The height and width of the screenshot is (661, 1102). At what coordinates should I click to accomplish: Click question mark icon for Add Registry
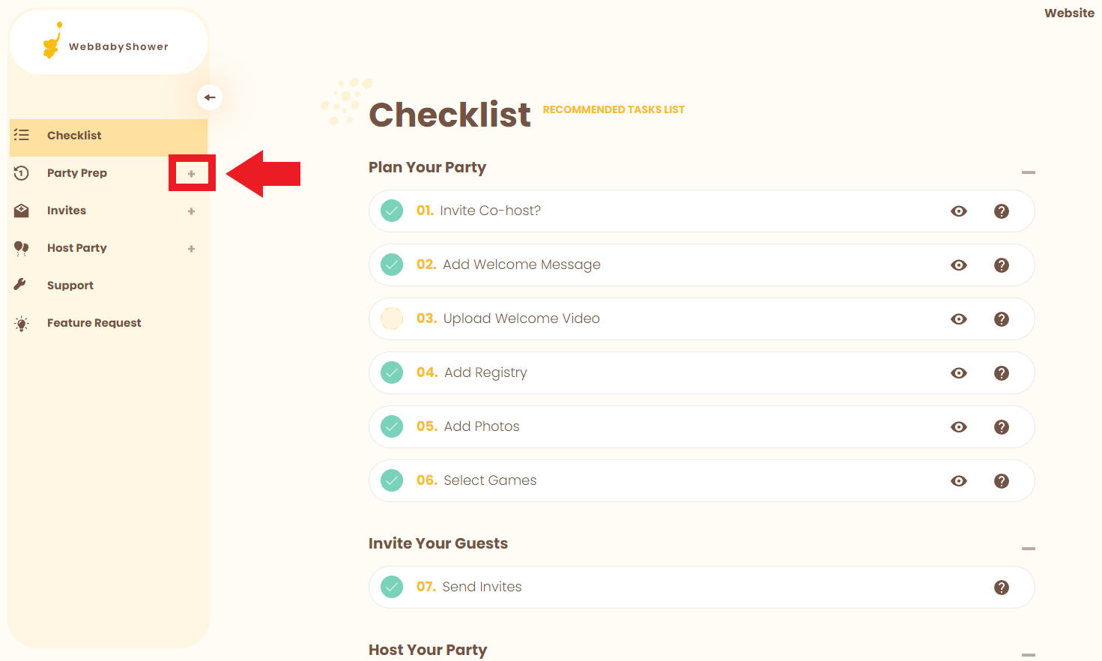(1001, 373)
